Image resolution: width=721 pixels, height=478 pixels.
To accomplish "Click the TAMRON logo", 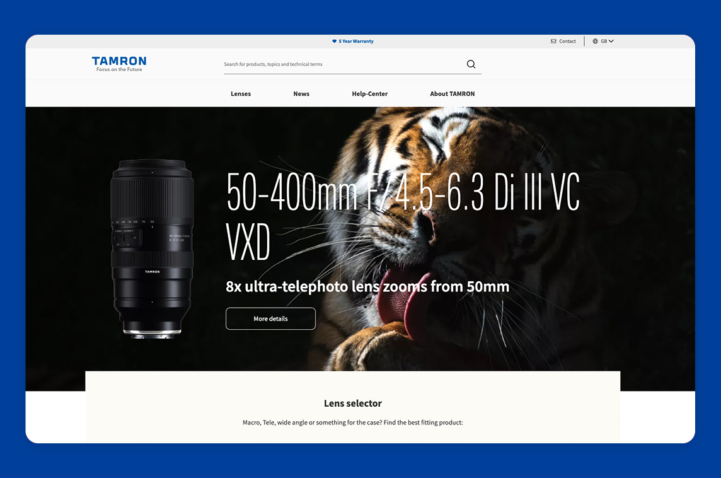I will [119, 64].
